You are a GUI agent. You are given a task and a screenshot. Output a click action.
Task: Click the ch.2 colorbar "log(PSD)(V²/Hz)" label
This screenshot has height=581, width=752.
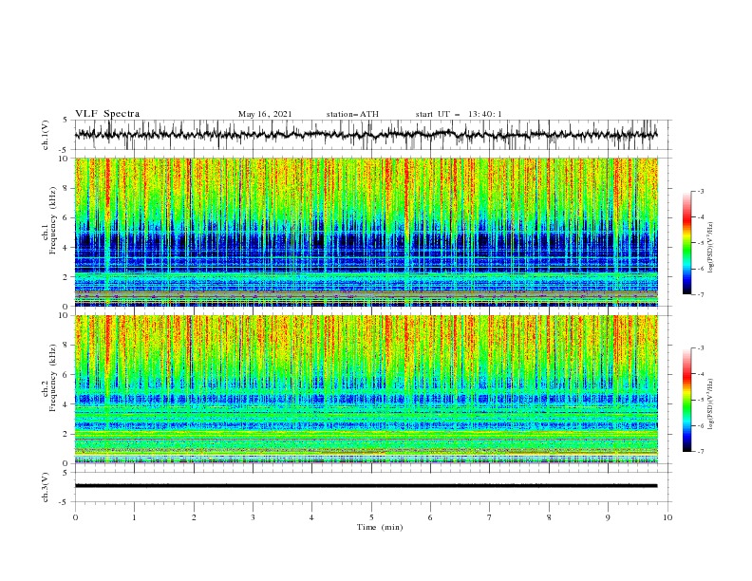(x=711, y=403)
